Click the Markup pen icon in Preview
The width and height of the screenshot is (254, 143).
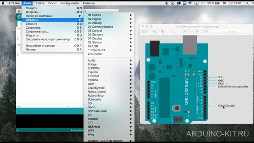tap(185, 31)
